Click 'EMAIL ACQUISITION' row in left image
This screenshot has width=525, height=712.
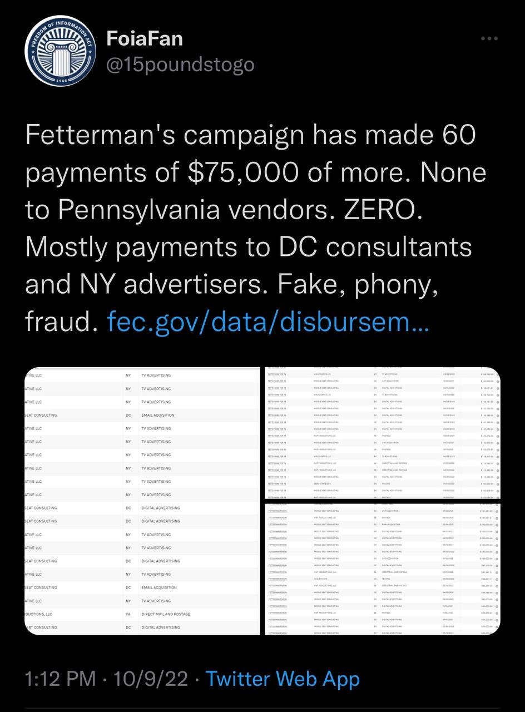159,587
